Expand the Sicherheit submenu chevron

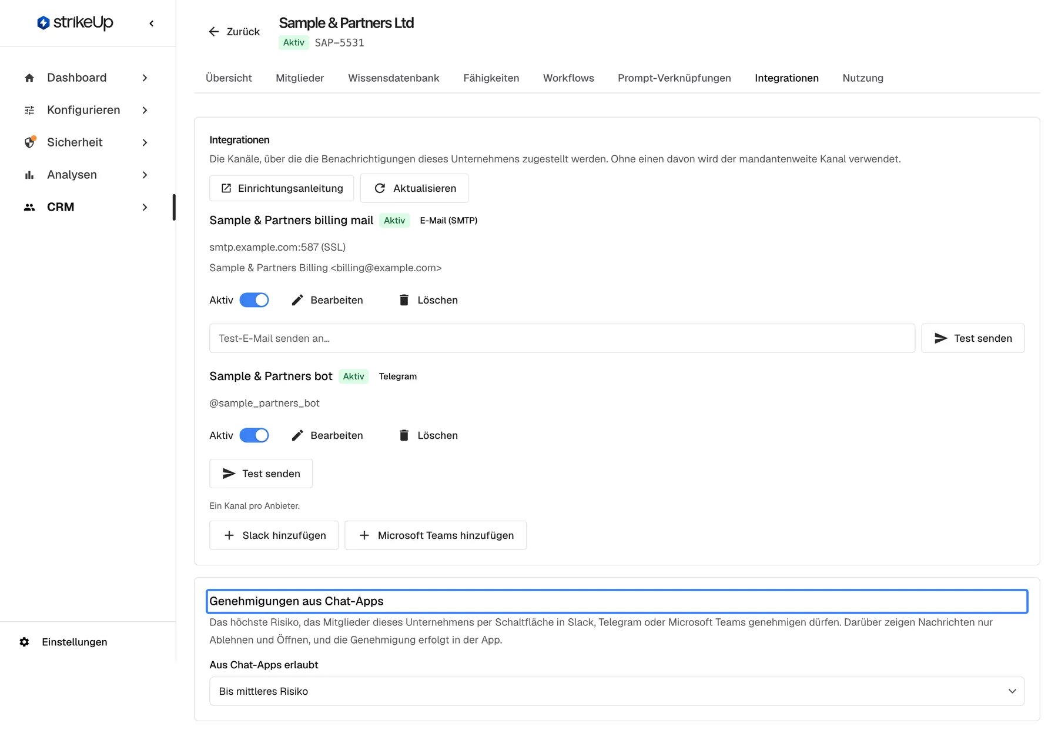[x=145, y=142]
